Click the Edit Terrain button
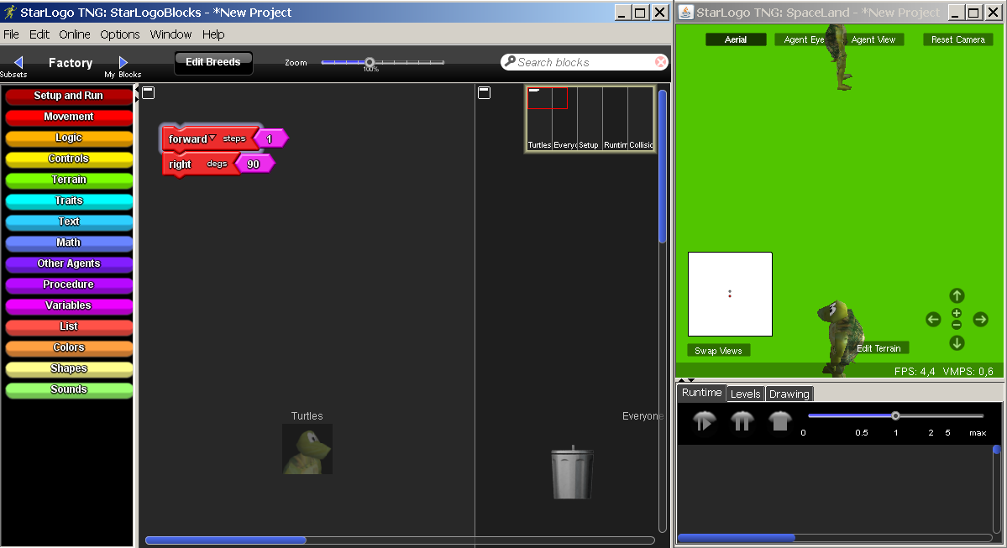This screenshot has height=548, width=1007. [x=879, y=348]
